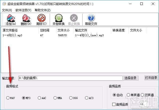Select the AAC format radio button
This screenshot has width=159, height=110.
click(39, 98)
